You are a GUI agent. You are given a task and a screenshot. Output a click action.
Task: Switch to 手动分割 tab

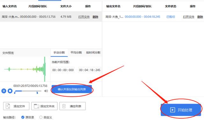point(59,52)
